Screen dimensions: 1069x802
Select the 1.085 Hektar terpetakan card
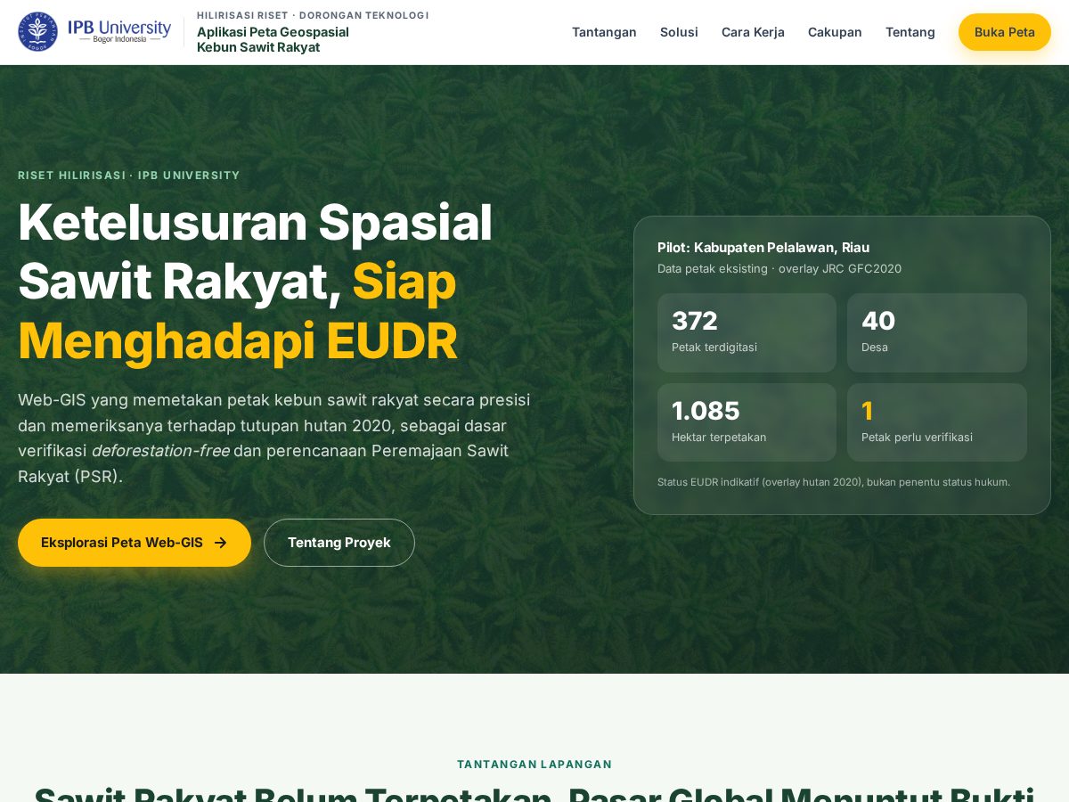747,422
